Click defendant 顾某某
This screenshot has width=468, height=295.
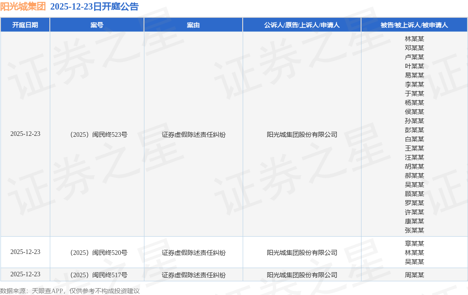point(414,194)
